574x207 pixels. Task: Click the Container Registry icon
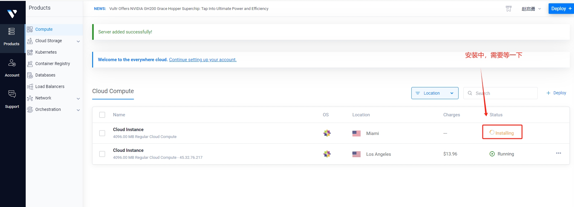30,64
